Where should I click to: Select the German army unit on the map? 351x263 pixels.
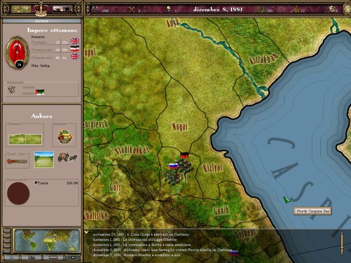[x=185, y=163]
